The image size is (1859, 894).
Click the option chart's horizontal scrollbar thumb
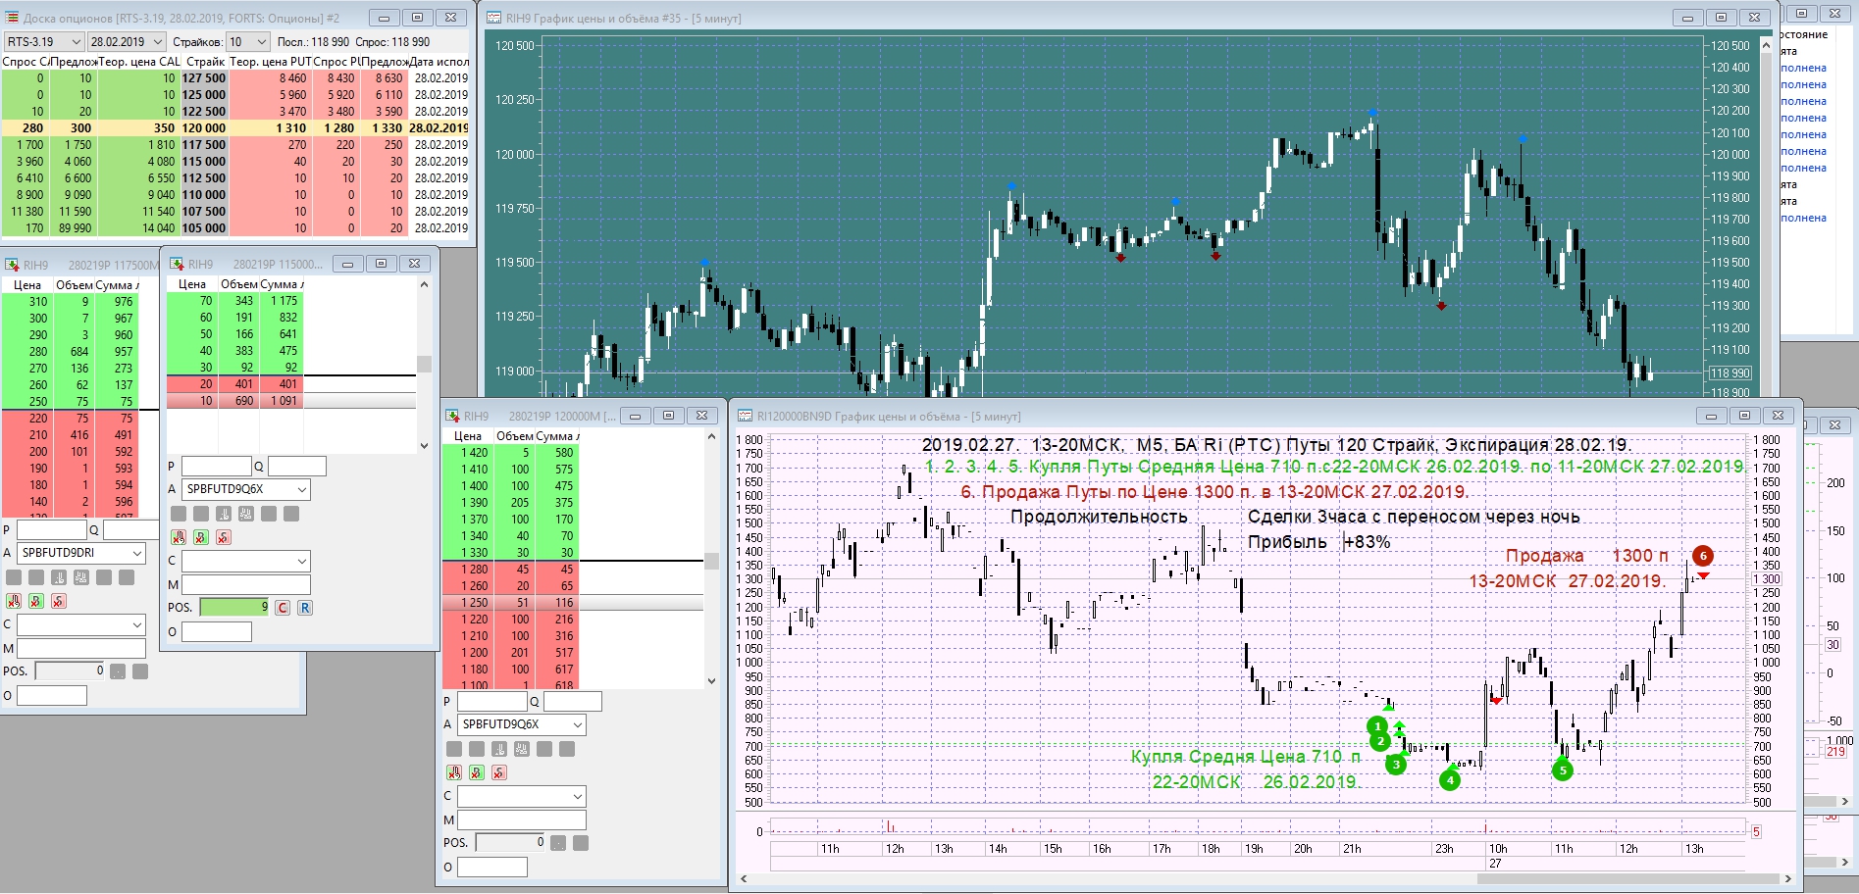(x=1627, y=878)
